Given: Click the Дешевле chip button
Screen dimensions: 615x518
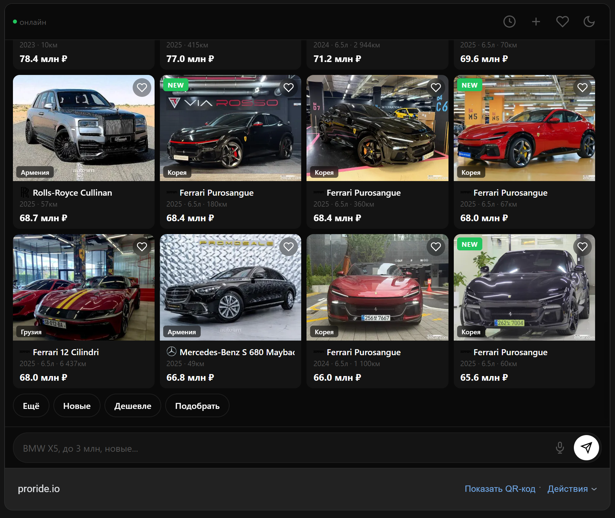Looking at the screenshot, I should [x=133, y=406].
